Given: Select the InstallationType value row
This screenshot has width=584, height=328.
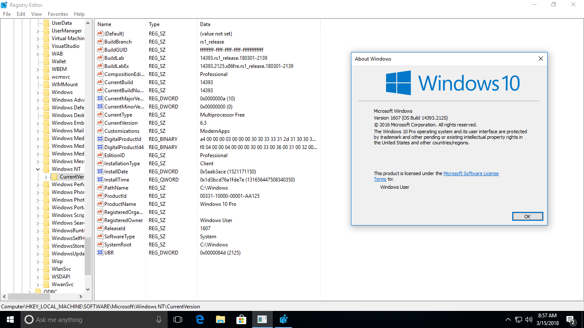Looking at the screenshot, I should pos(207,164).
